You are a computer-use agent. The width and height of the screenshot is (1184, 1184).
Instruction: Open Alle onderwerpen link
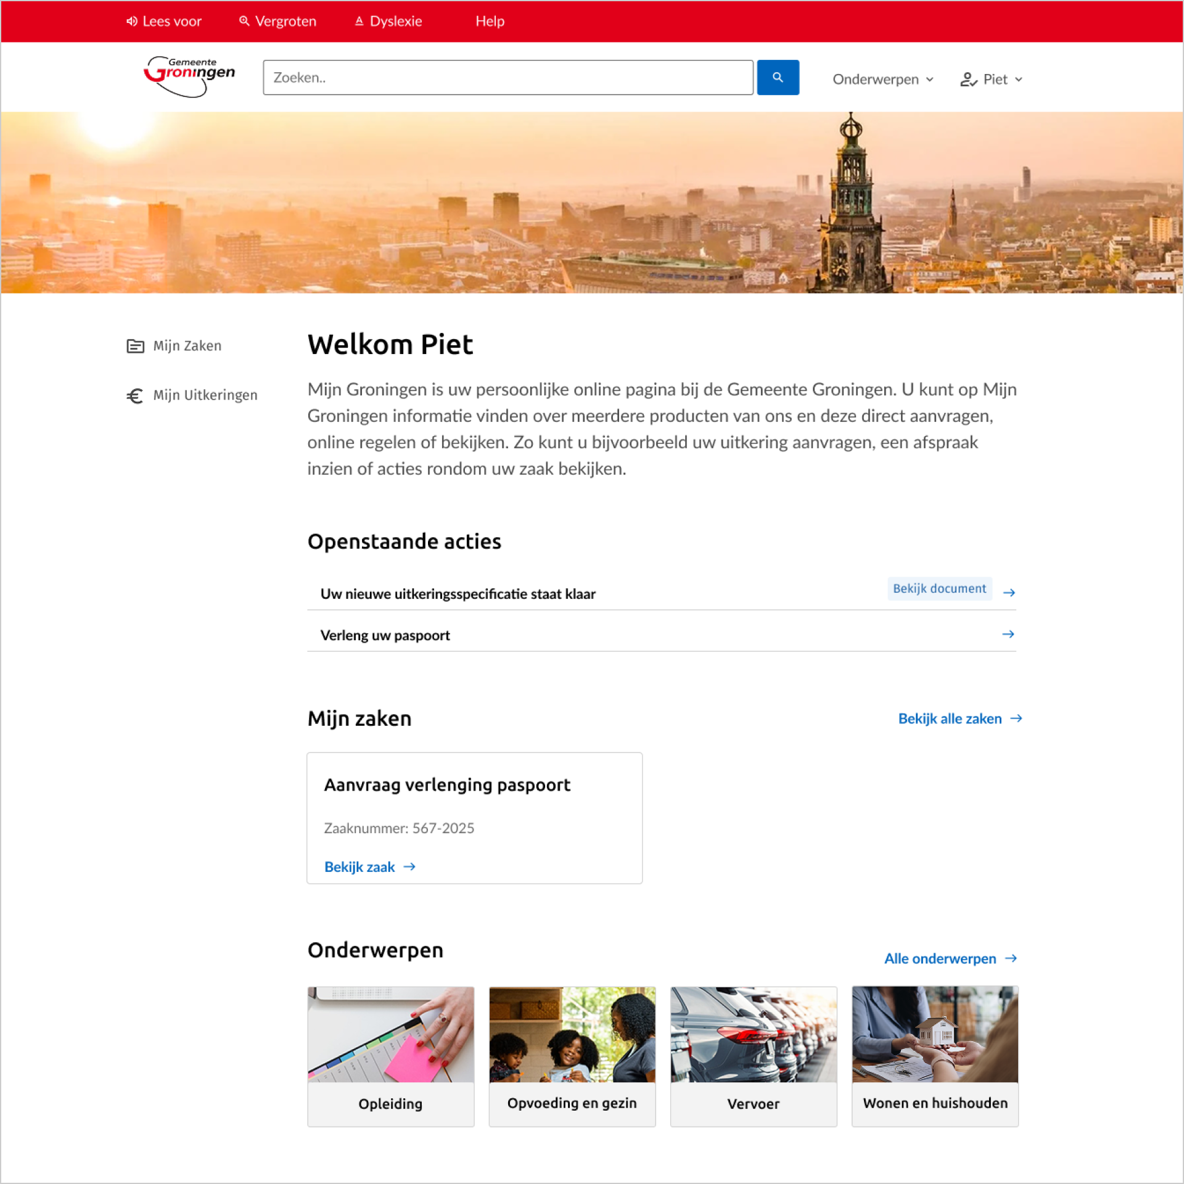tap(940, 958)
